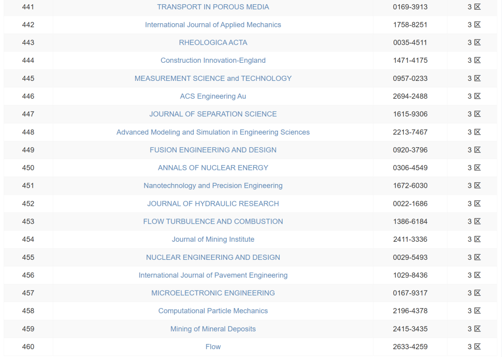Open Construction Innovation-England journal link
The width and height of the screenshot is (502, 357).
tap(213, 60)
